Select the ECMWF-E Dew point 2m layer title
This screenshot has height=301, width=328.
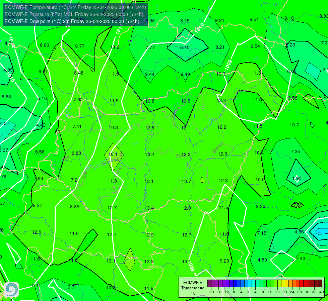72,21
